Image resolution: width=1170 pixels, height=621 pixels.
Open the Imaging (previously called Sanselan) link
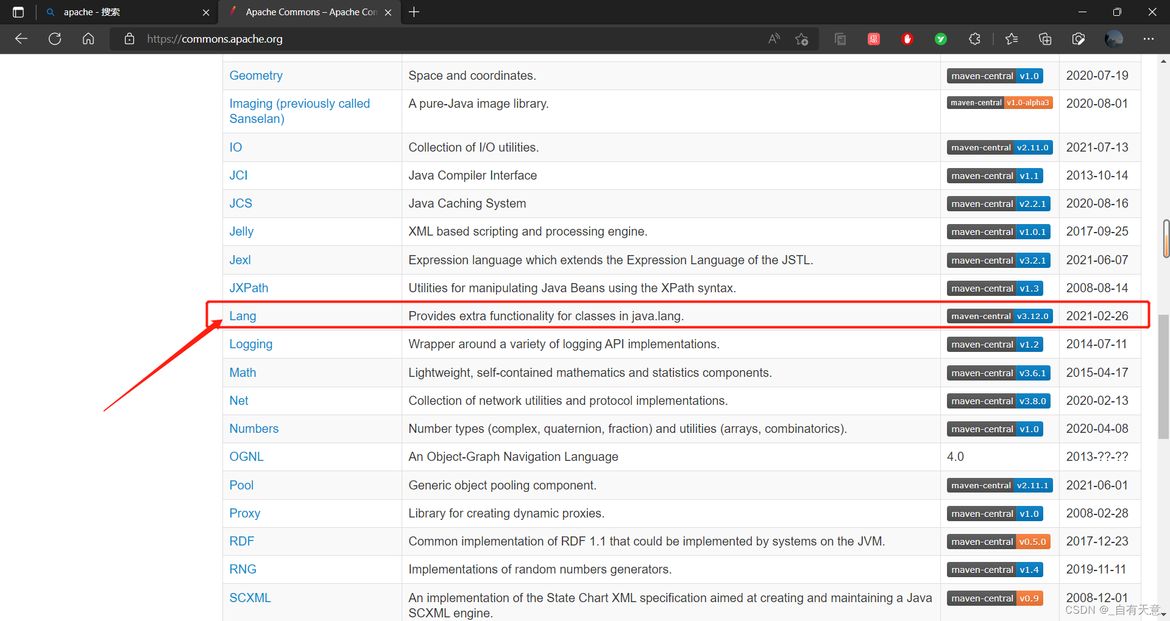299,111
